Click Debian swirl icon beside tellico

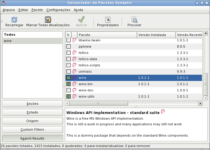click(x=74, y=53)
